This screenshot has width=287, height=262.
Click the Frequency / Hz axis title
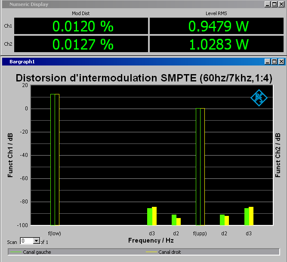coord(151,240)
